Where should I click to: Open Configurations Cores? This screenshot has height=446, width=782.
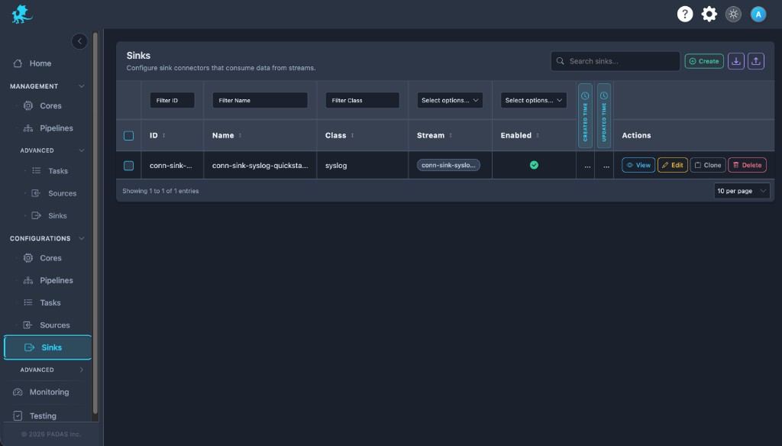(x=50, y=258)
